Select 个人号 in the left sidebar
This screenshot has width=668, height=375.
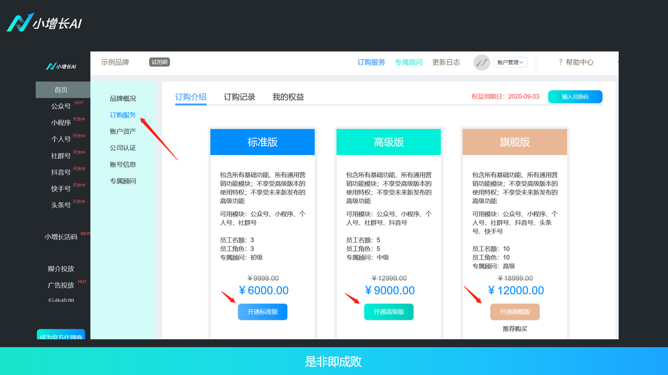[x=61, y=139]
